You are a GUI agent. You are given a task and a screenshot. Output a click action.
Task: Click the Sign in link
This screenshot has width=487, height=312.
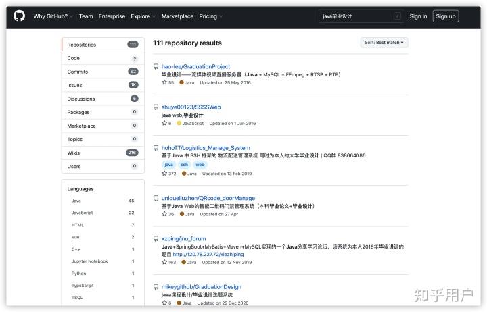tap(418, 16)
